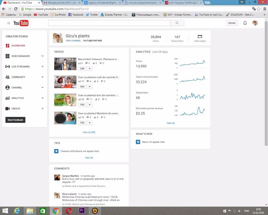Click the translate icon in address bar

(x=254, y=9)
